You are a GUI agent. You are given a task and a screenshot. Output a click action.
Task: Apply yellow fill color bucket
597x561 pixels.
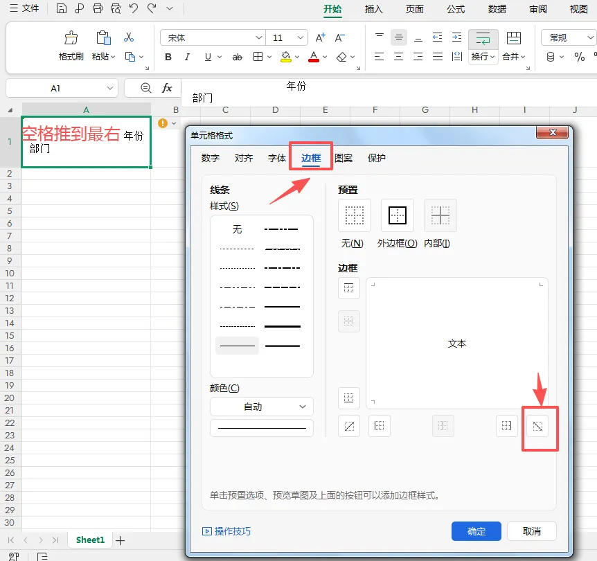[285, 57]
